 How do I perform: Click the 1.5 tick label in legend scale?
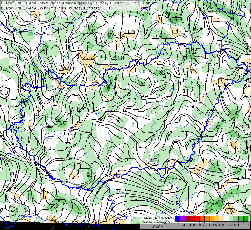click(243, 225)
